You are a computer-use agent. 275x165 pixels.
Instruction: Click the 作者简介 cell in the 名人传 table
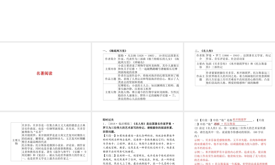pyautogui.click(x=200, y=57)
